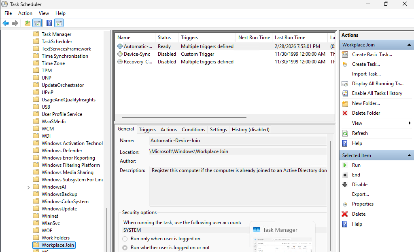This screenshot has width=414, height=252.
Task: Switch to the Settings tab
Action: click(219, 130)
